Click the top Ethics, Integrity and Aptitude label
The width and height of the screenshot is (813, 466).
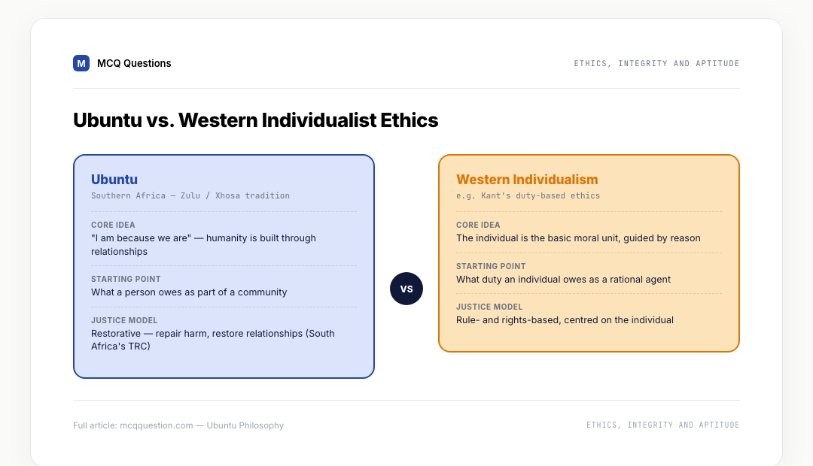click(656, 63)
